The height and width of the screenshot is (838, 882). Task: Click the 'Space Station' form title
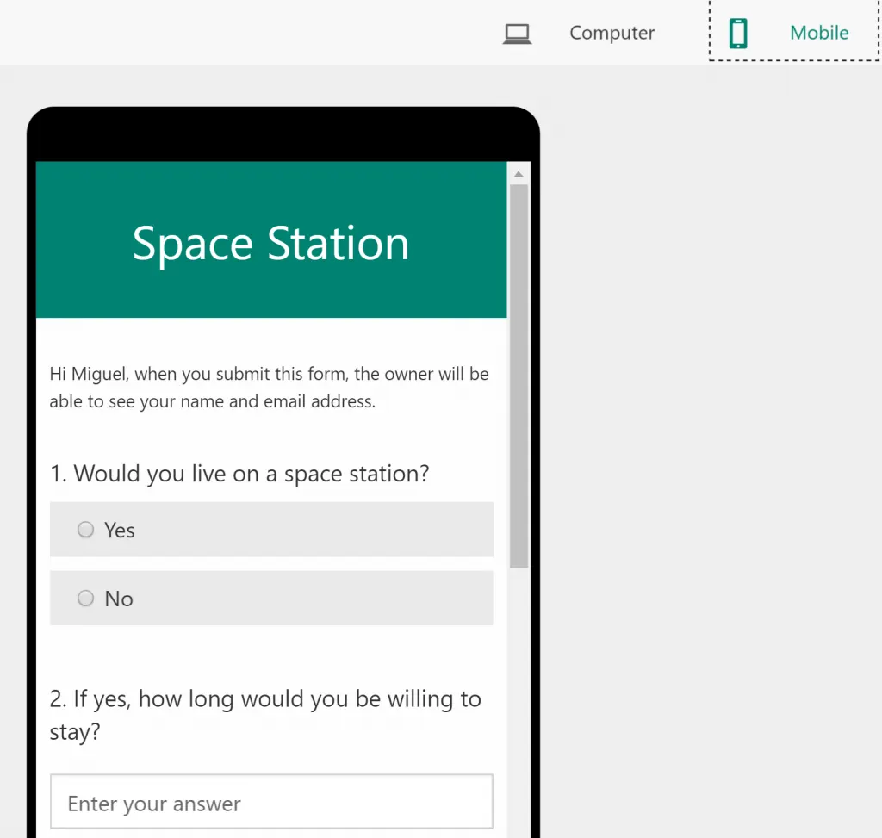[x=270, y=244]
